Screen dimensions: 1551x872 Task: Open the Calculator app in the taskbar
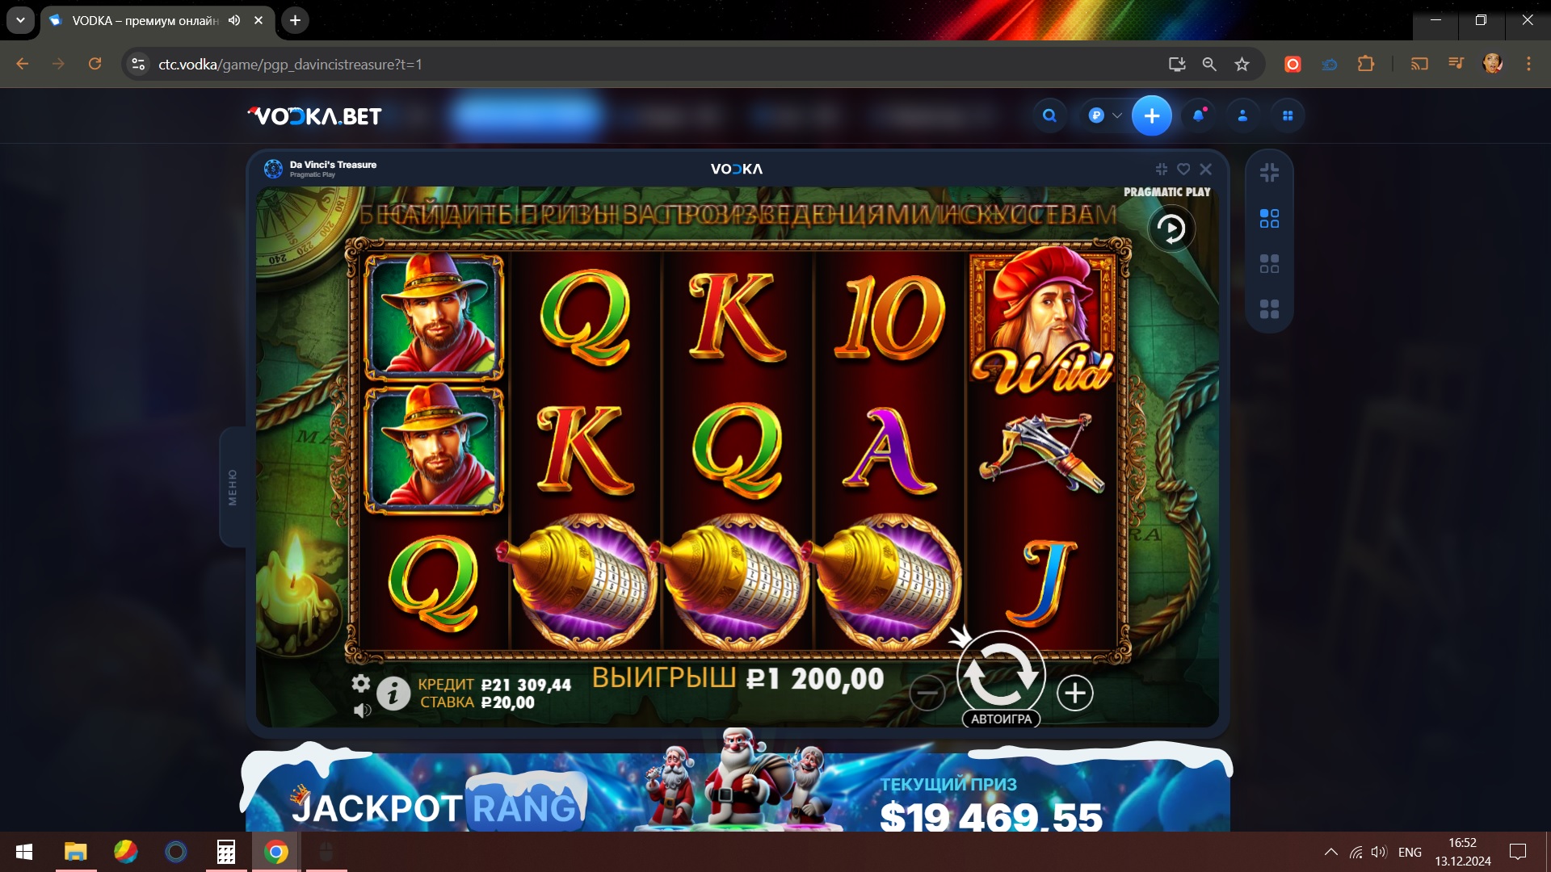[226, 852]
